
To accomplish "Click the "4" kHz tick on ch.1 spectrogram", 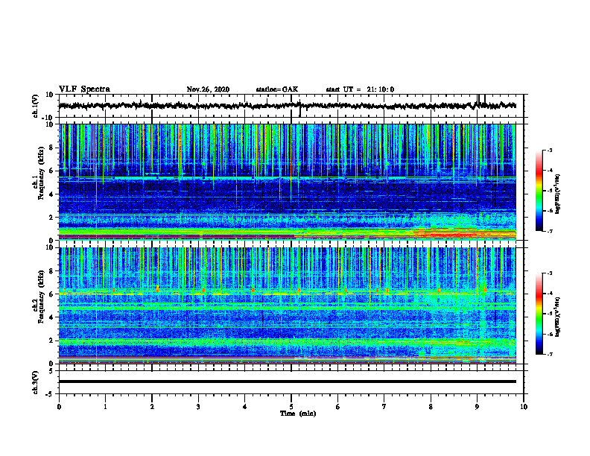I will click(51, 194).
